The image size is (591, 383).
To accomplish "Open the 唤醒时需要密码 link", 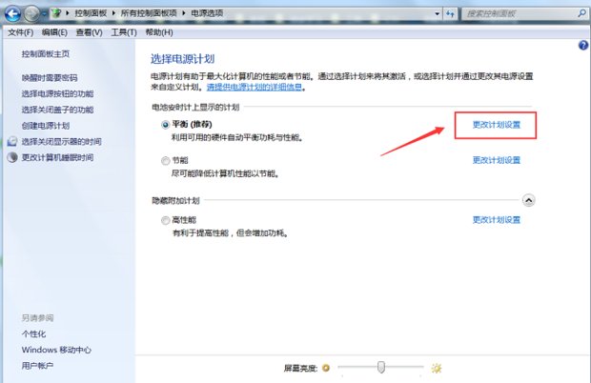I will coord(50,77).
